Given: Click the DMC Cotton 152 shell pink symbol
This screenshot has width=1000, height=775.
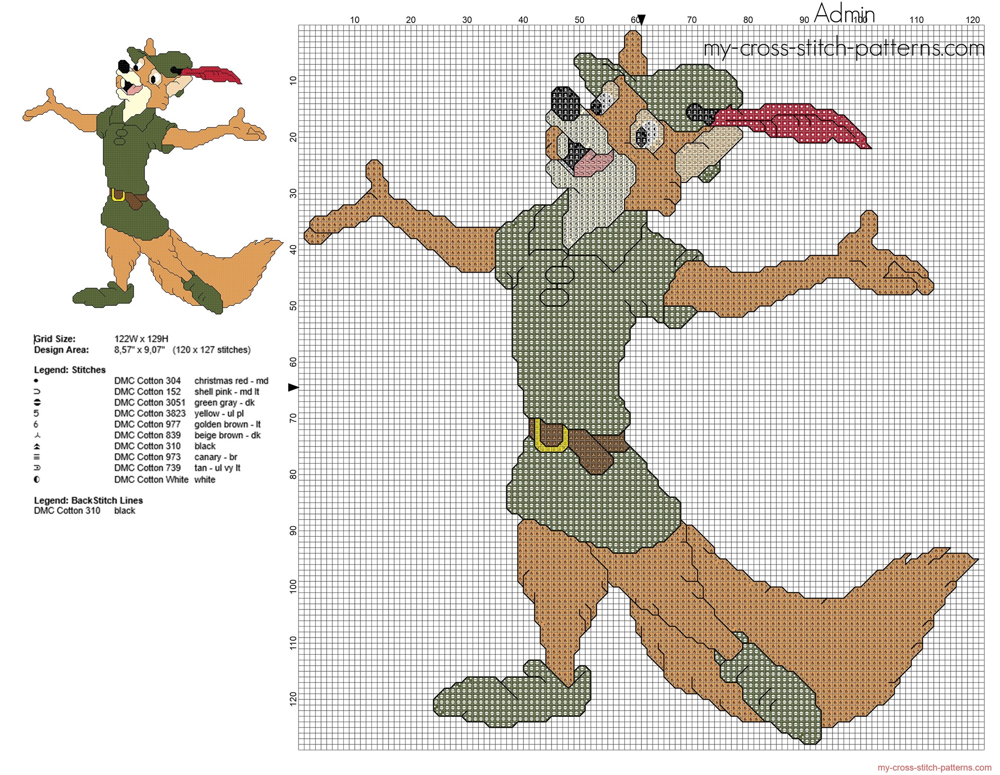Looking at the screenshot, I should (x=37, y=392).
